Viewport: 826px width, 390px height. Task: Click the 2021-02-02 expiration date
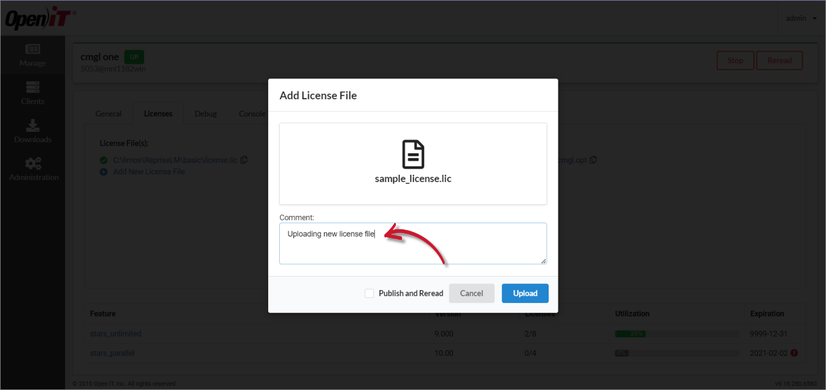[769, 353]
